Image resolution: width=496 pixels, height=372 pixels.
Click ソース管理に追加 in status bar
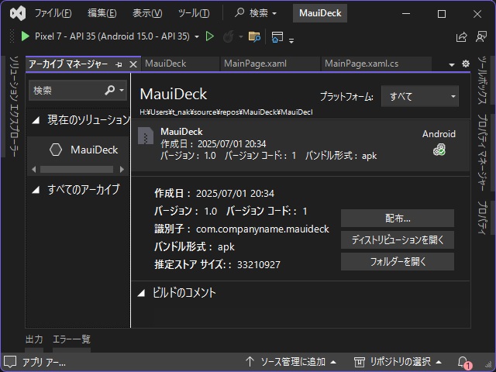(293, 362)
